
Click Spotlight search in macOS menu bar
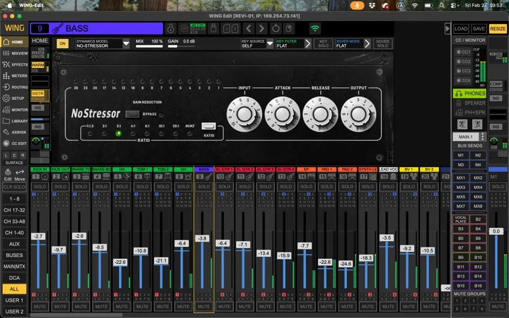(442, 6)
